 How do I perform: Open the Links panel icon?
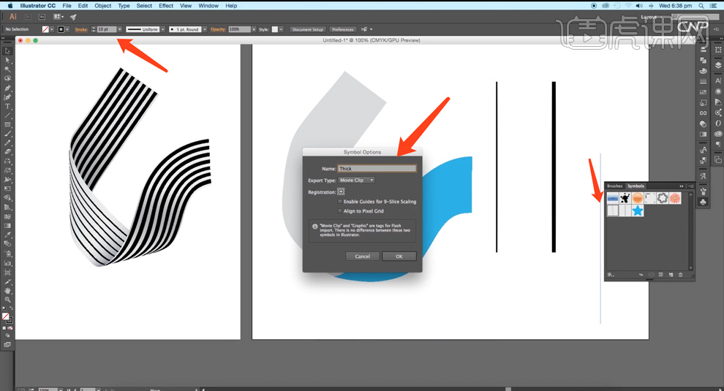pyautogui.click(x=704, y=113)
